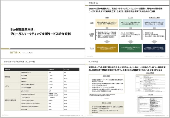Click the gray arrow above the navy goal box
Screen dimensions: 170x118
coord(154,42)
